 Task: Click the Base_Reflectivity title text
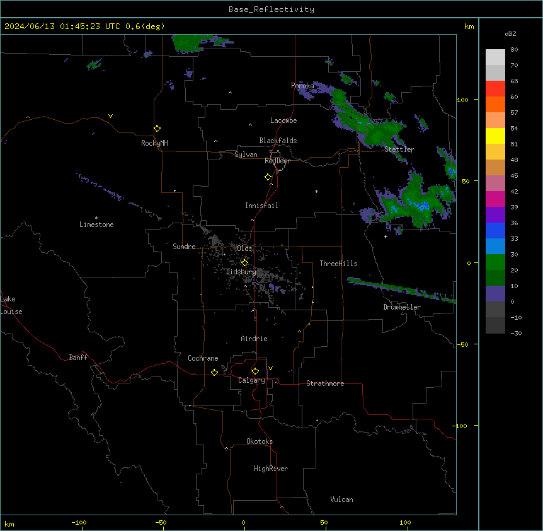[x=271, y=9]
